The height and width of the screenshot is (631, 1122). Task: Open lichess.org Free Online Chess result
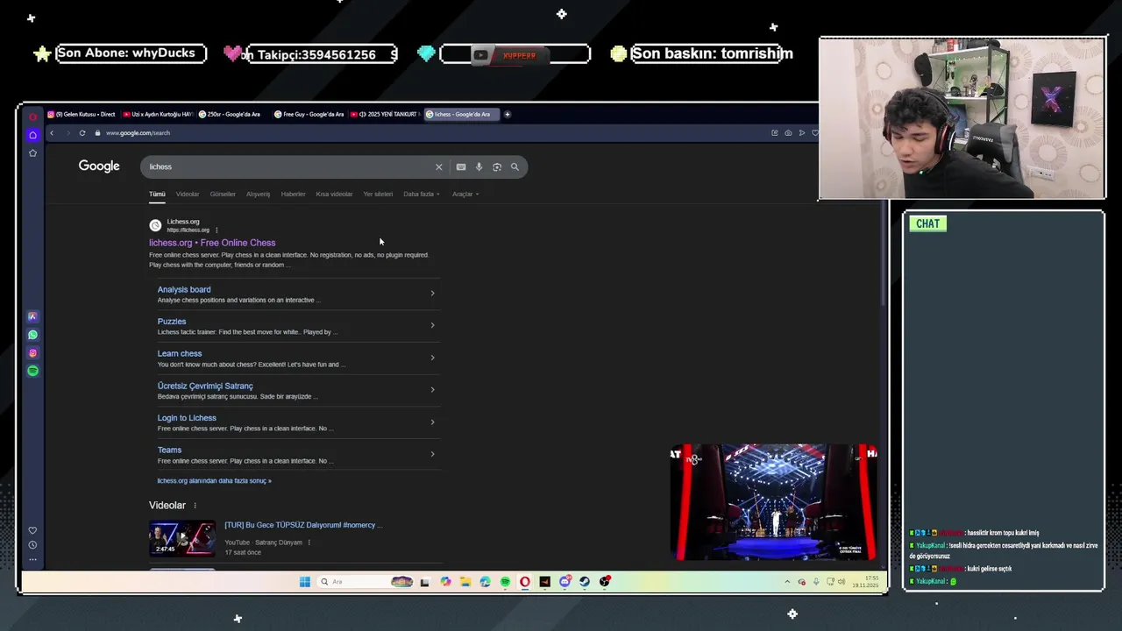pyautogui.click(x=212, y=243)
